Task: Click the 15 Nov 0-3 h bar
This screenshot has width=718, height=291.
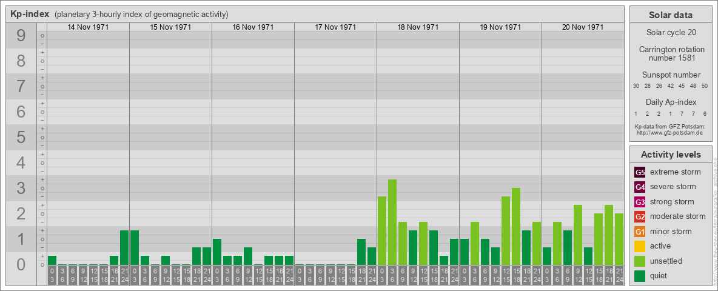Action: 135,247
